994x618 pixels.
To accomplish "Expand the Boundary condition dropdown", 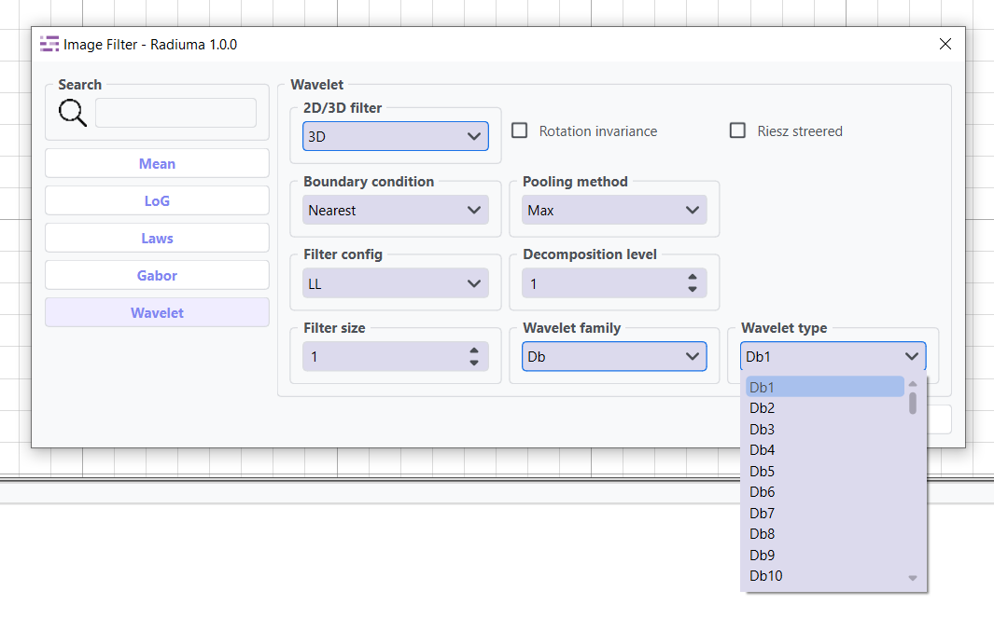I will click(396, 211).
